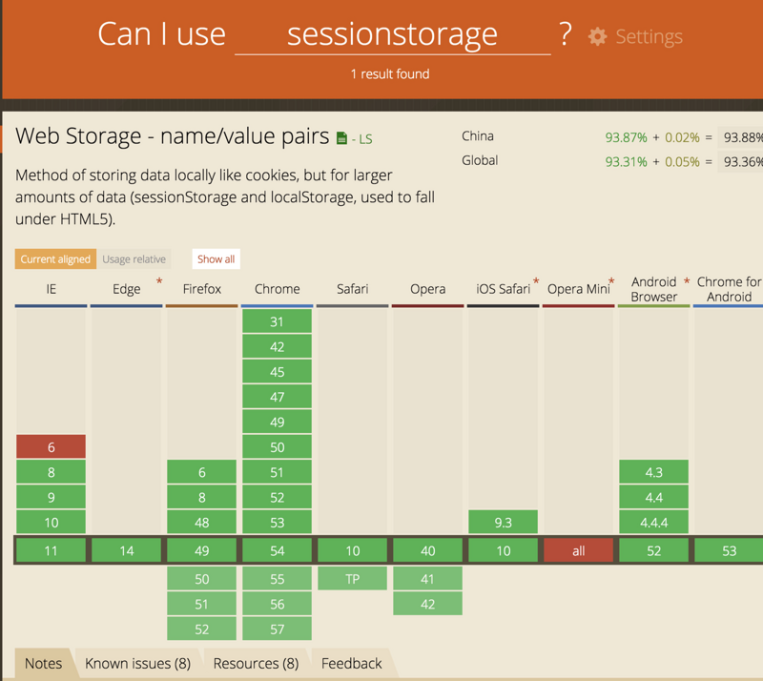
Task: Click the Global usage label
Action: pos(480,160)
